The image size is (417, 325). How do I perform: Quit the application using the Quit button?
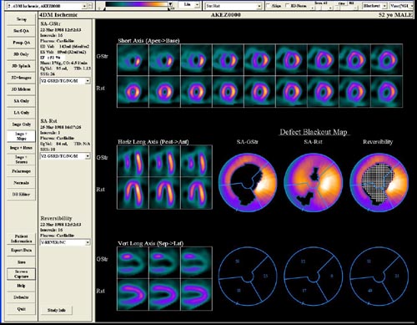click(22, 309)
